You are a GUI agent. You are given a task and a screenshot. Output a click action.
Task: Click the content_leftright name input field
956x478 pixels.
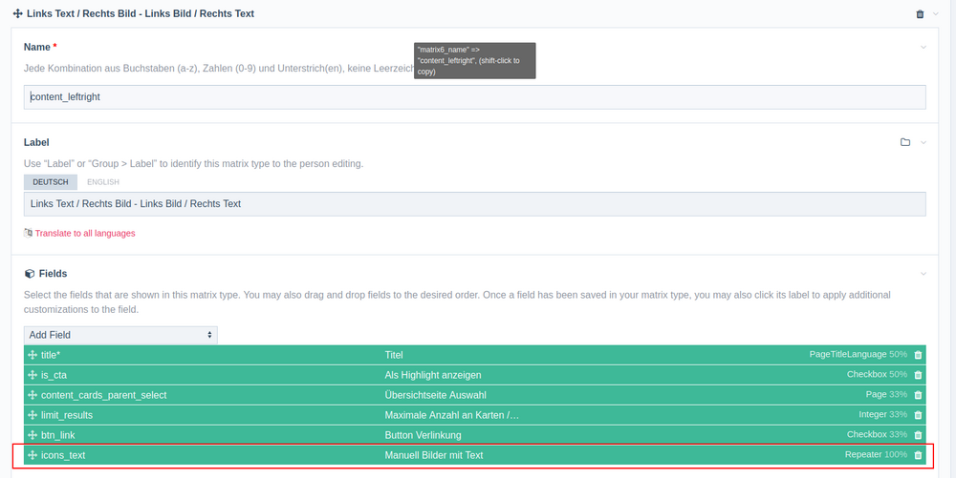point(474,96)
